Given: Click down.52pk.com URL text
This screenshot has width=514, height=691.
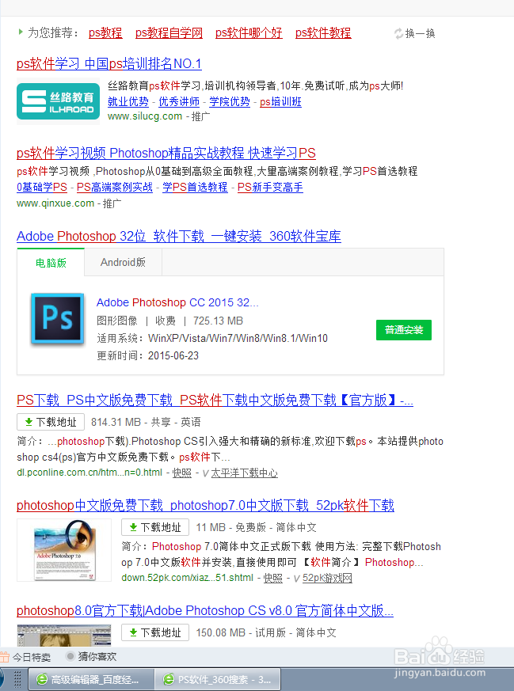Looking at the screenshot, I should tap(188, 578).
